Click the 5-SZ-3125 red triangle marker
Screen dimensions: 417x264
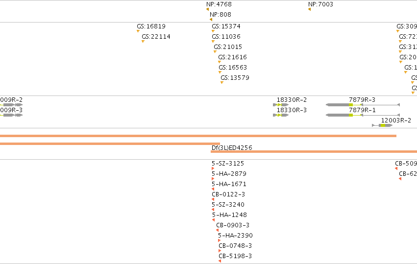[x=213, y=168]
